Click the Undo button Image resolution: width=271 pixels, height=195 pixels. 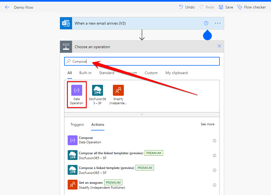[187, 7]
